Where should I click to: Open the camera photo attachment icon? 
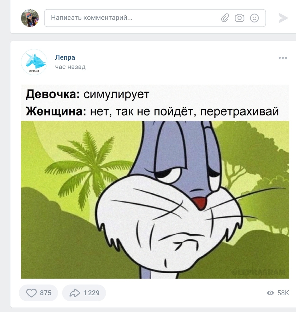tap(240, 18)
